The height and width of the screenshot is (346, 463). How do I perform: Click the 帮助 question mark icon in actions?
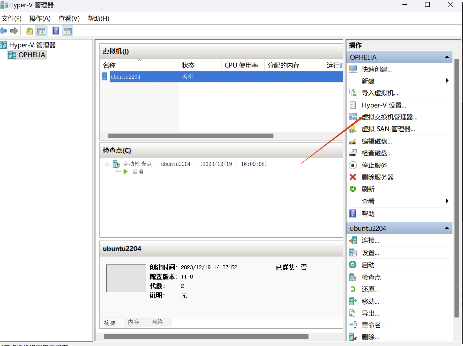(x=353, y=213)
